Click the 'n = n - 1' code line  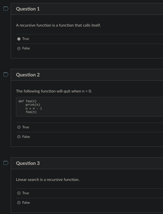click(34, 108)
